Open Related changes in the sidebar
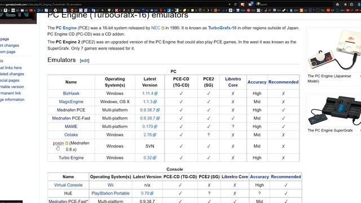 [12, 74]
